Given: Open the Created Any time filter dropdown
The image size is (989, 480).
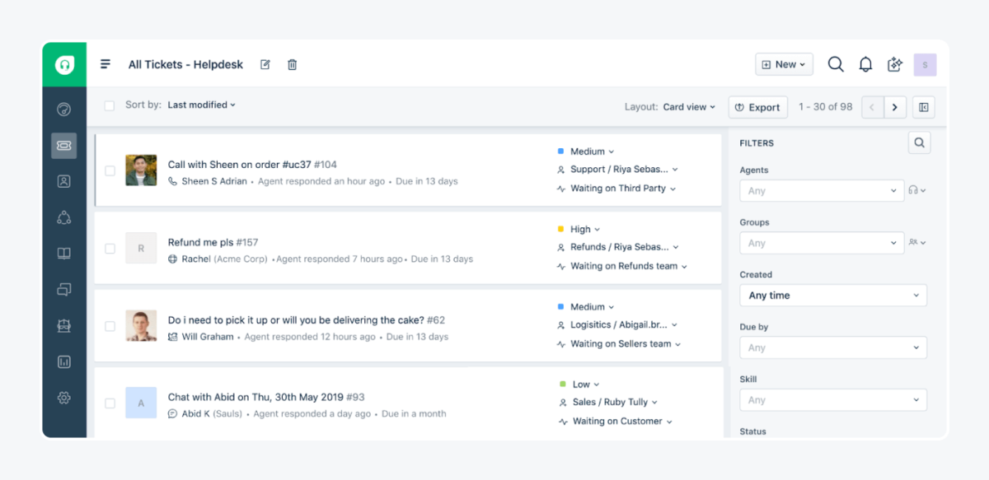Looking at the screenshot, I should (x=832, y=295).
